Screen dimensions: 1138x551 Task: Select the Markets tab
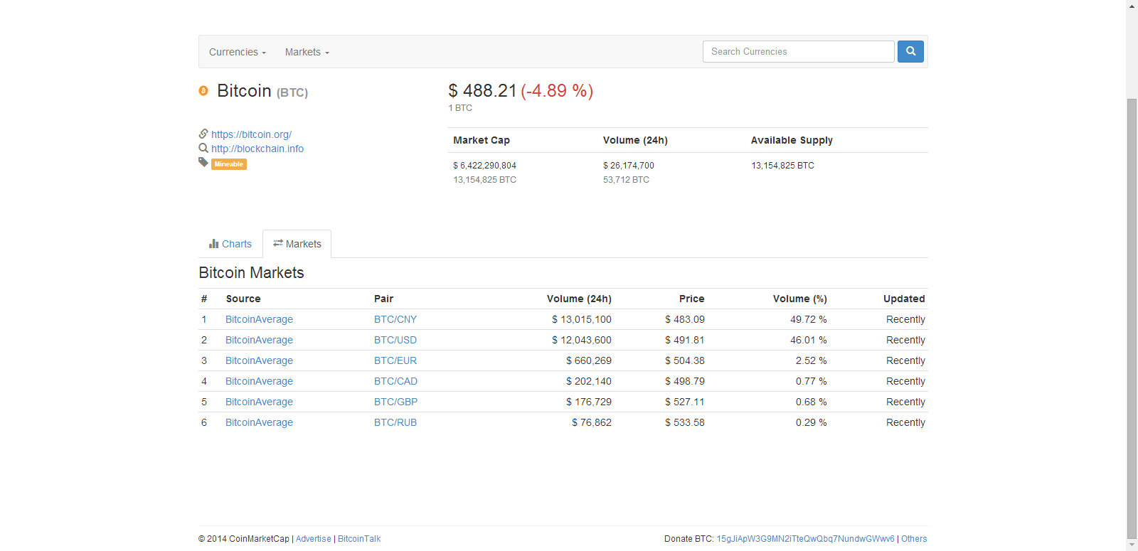[297, 244]
